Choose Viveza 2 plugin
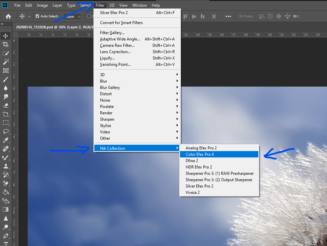Image resolution: width=327 pixels, height=246 pixels. pos(219,192)
